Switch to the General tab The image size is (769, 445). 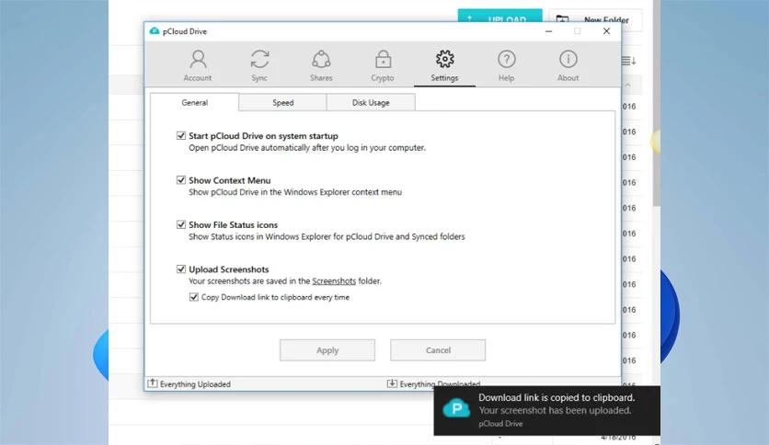coord(195,102)
